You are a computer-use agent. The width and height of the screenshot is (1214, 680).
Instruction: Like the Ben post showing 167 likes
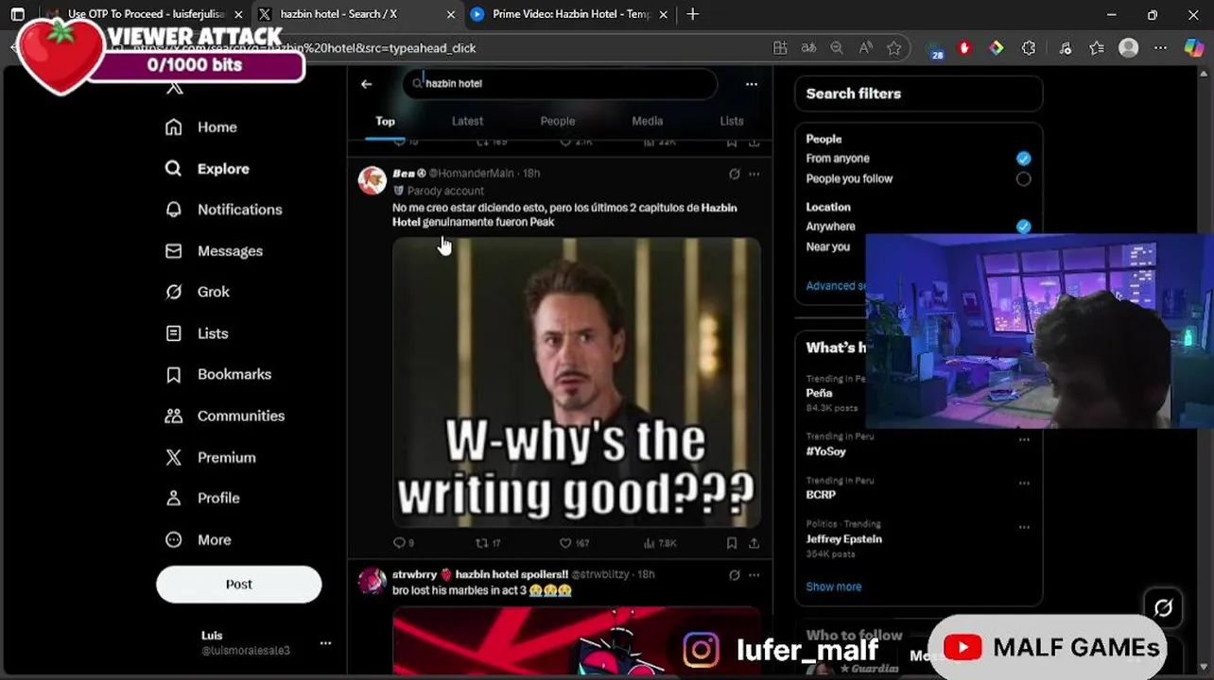tap(565, 543)
